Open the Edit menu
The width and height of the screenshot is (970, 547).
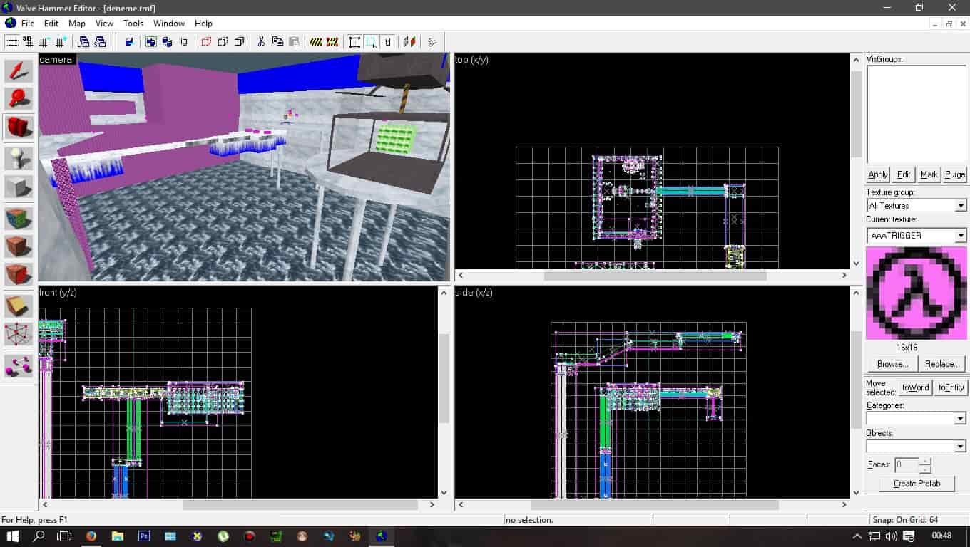[51, 24]
